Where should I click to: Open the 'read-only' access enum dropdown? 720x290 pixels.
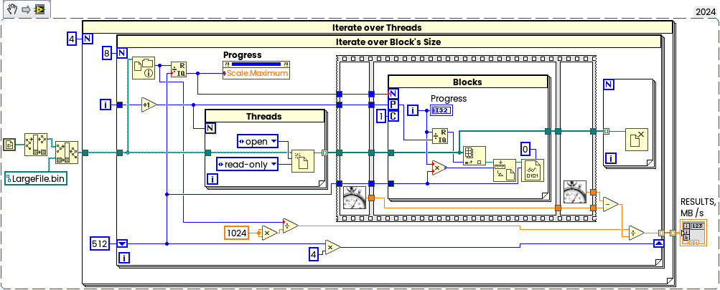(247, 164)
